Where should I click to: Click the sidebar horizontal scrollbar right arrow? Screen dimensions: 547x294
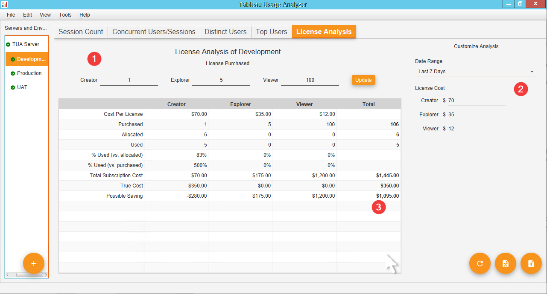46,275
